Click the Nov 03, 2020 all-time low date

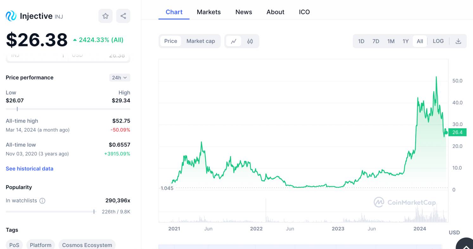click(x=37, y=154)
